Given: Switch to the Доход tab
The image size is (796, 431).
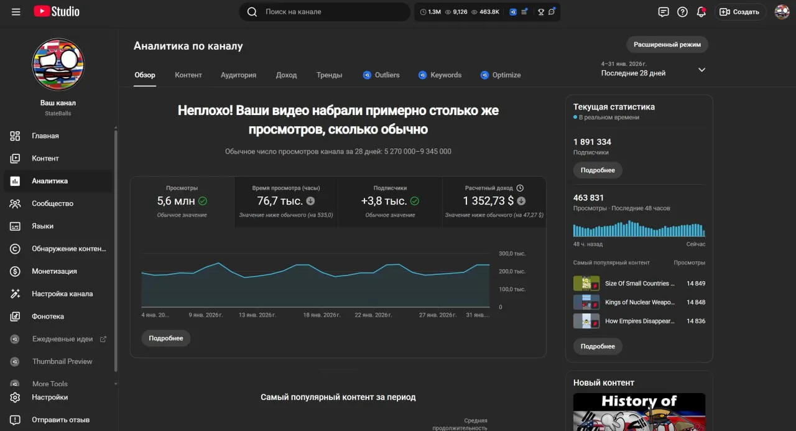Looking at the screenshot, I should [286, 75].
